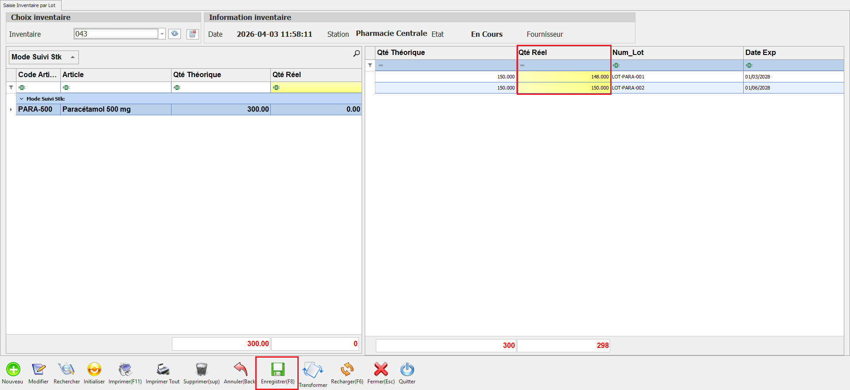Viewport: 850px width, 390px height.
Task: Open the Inventaire dropdown list
Action: point(162,34)
